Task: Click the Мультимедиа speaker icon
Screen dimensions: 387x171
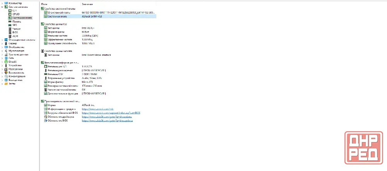Action: pyautogui.click(x=6, y=51)
